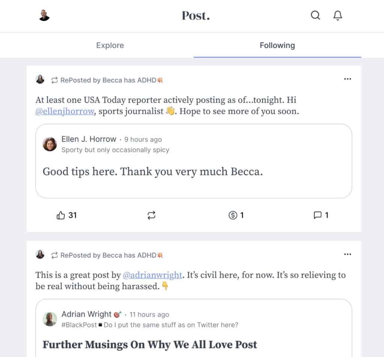Image resolution: width=384 pixels, height=357 pixels.
Task: Click the repost arrows icon in the second post header
Action: (55, 255)
